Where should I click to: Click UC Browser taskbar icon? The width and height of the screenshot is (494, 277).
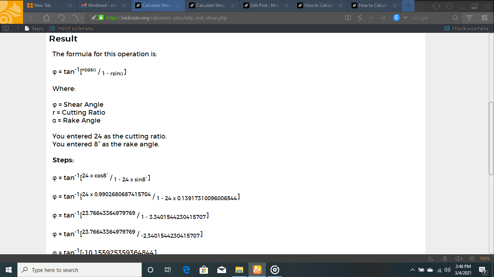(x=257, y=270)
